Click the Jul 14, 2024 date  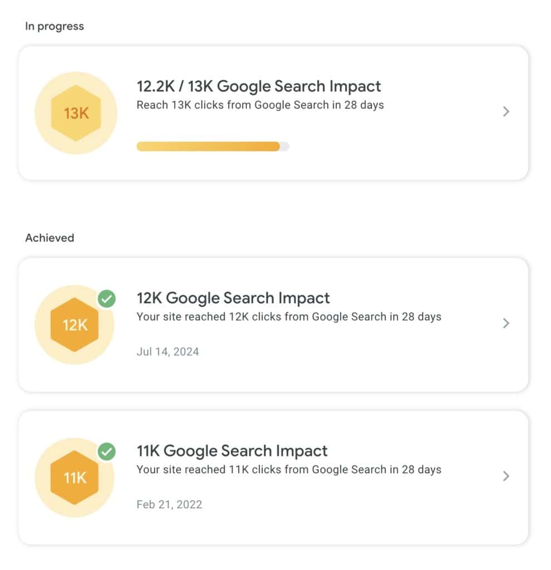pyautogui.click(x=168, y=352)
